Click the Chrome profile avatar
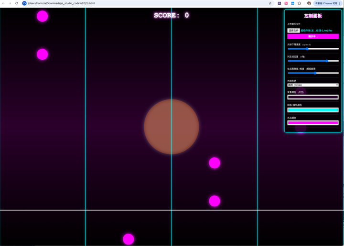 (309, 3)
